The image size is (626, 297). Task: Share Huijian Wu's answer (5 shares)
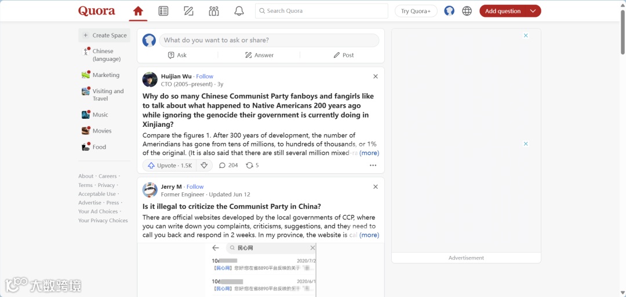click(x=252, y=166)
